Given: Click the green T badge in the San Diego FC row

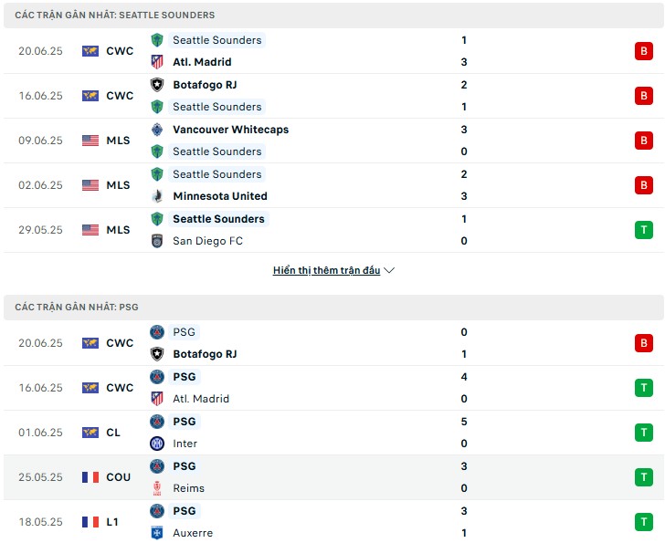Looking at the screenshot, I should coord(643,230).
